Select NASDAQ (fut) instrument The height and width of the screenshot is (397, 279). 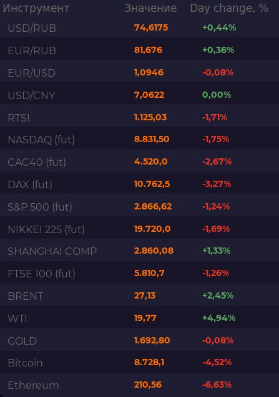coord(41,140)
